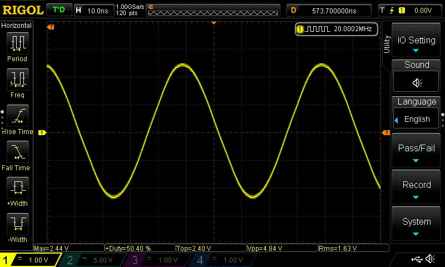The image size is (445, 267).
Task: Click the T'D trigger status button
Action: tap(58, 10)
